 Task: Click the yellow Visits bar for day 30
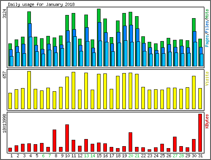point(194,92)
